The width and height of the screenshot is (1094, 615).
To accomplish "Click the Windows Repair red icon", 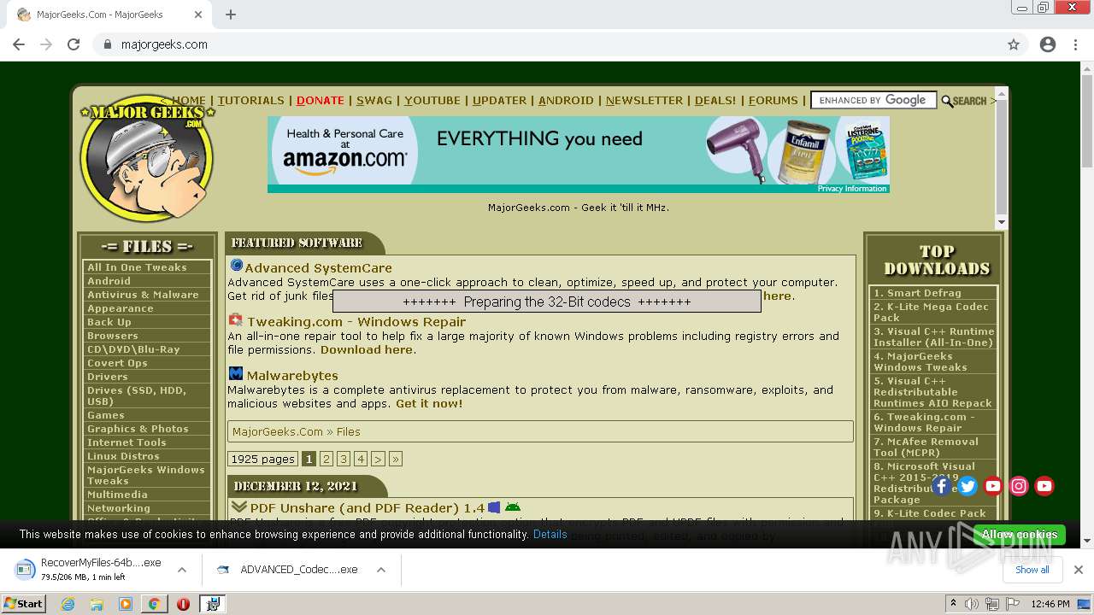I will pyautogui.click(x=236, y=320).
